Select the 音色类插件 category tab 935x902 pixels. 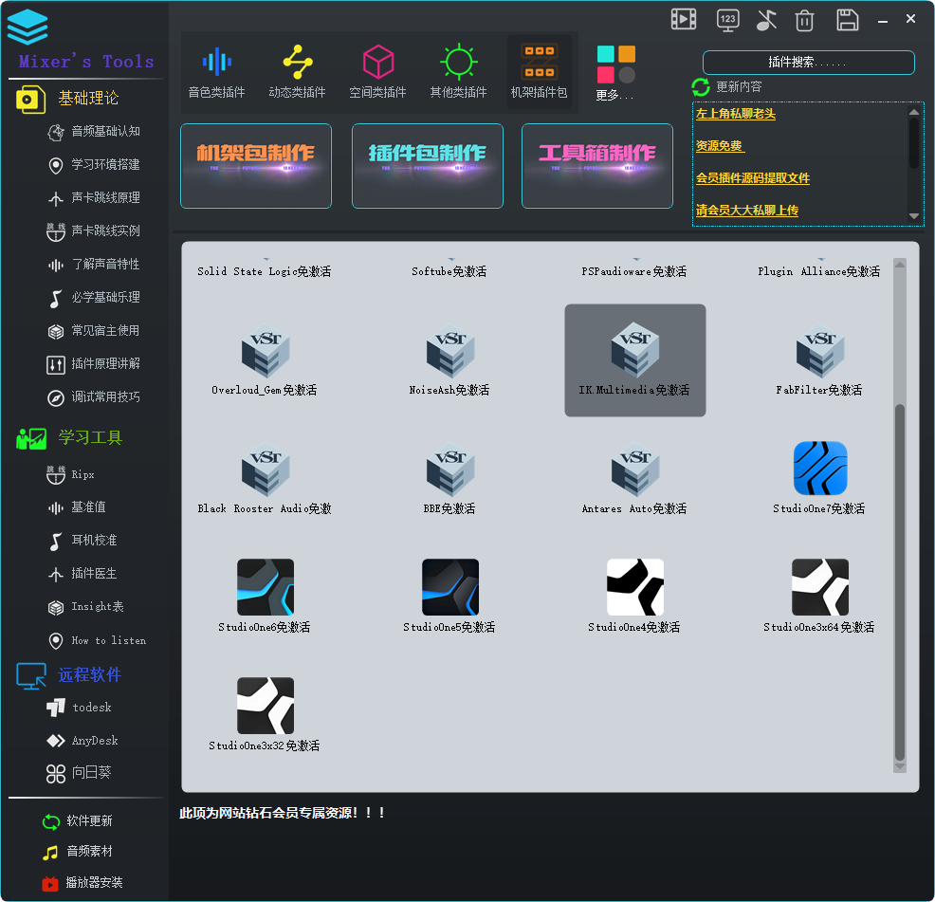click(216, 72)
